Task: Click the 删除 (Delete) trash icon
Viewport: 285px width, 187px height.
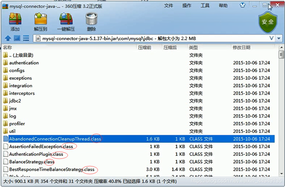Action: click(x=91, y=19)
